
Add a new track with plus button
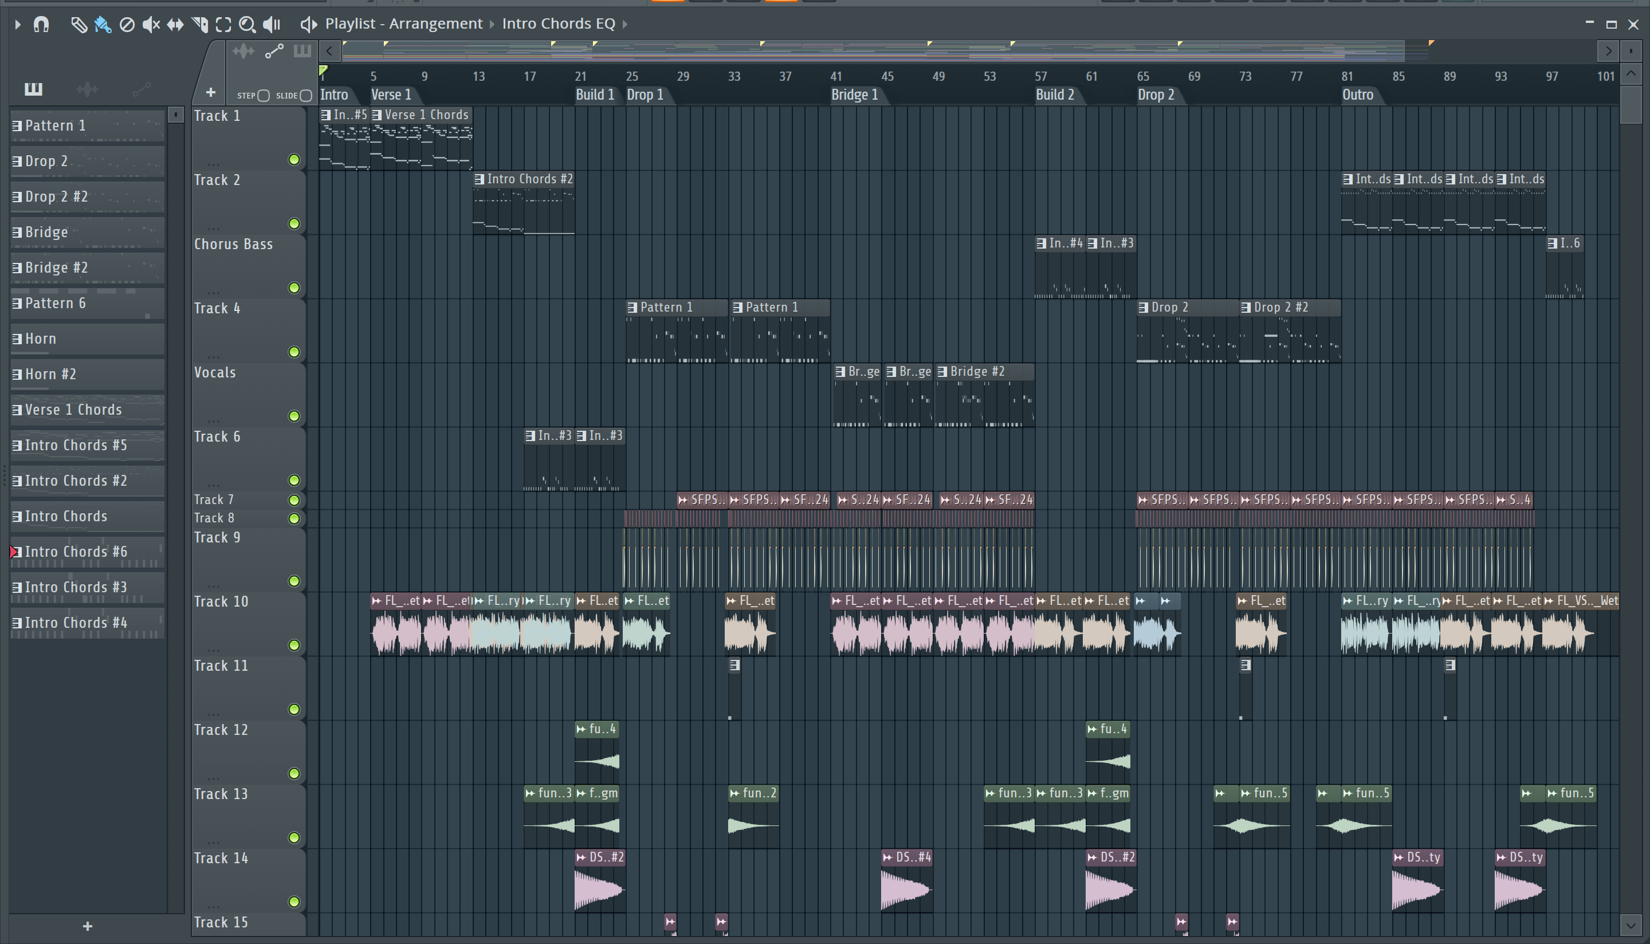coord(211,93)
